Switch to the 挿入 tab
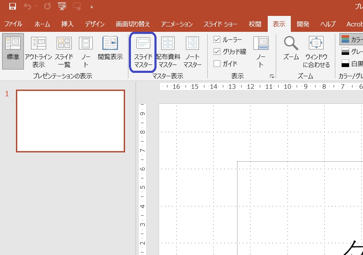This screenshot has width=363, height=255. point(68,24)
